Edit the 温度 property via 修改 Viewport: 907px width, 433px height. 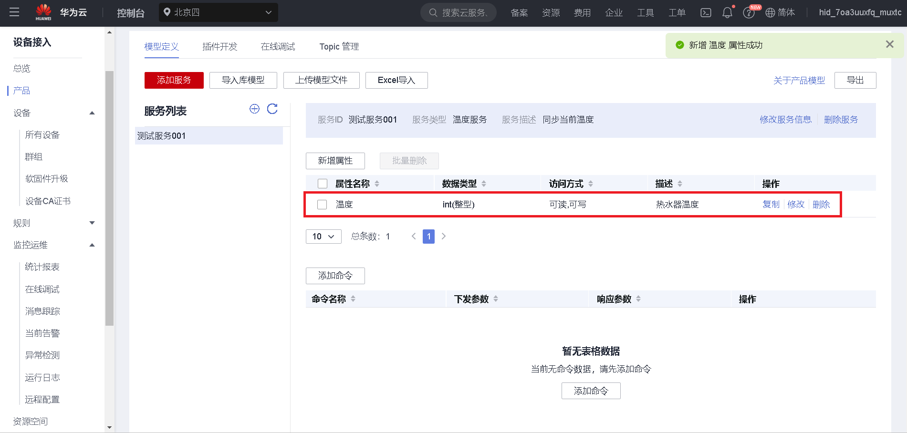point(796,205)
